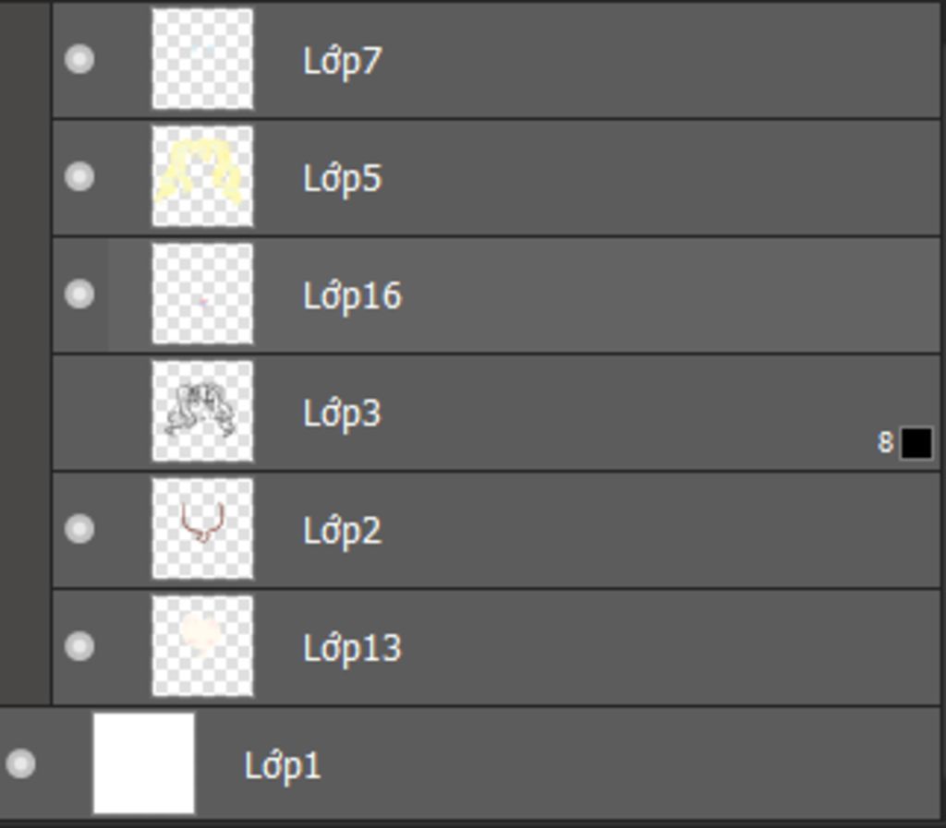Viewport: 946px width, 828px height.
Task: Show the hidden Lớp3 layer
Action: click(x=79, y=413)
